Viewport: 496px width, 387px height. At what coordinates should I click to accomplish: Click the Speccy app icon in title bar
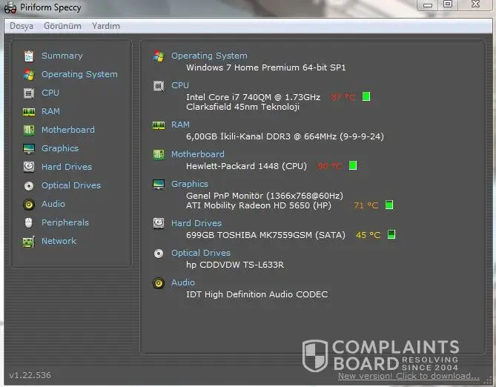10,7
